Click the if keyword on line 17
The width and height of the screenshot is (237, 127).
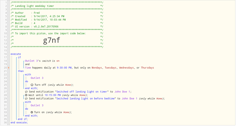point(19,57)
